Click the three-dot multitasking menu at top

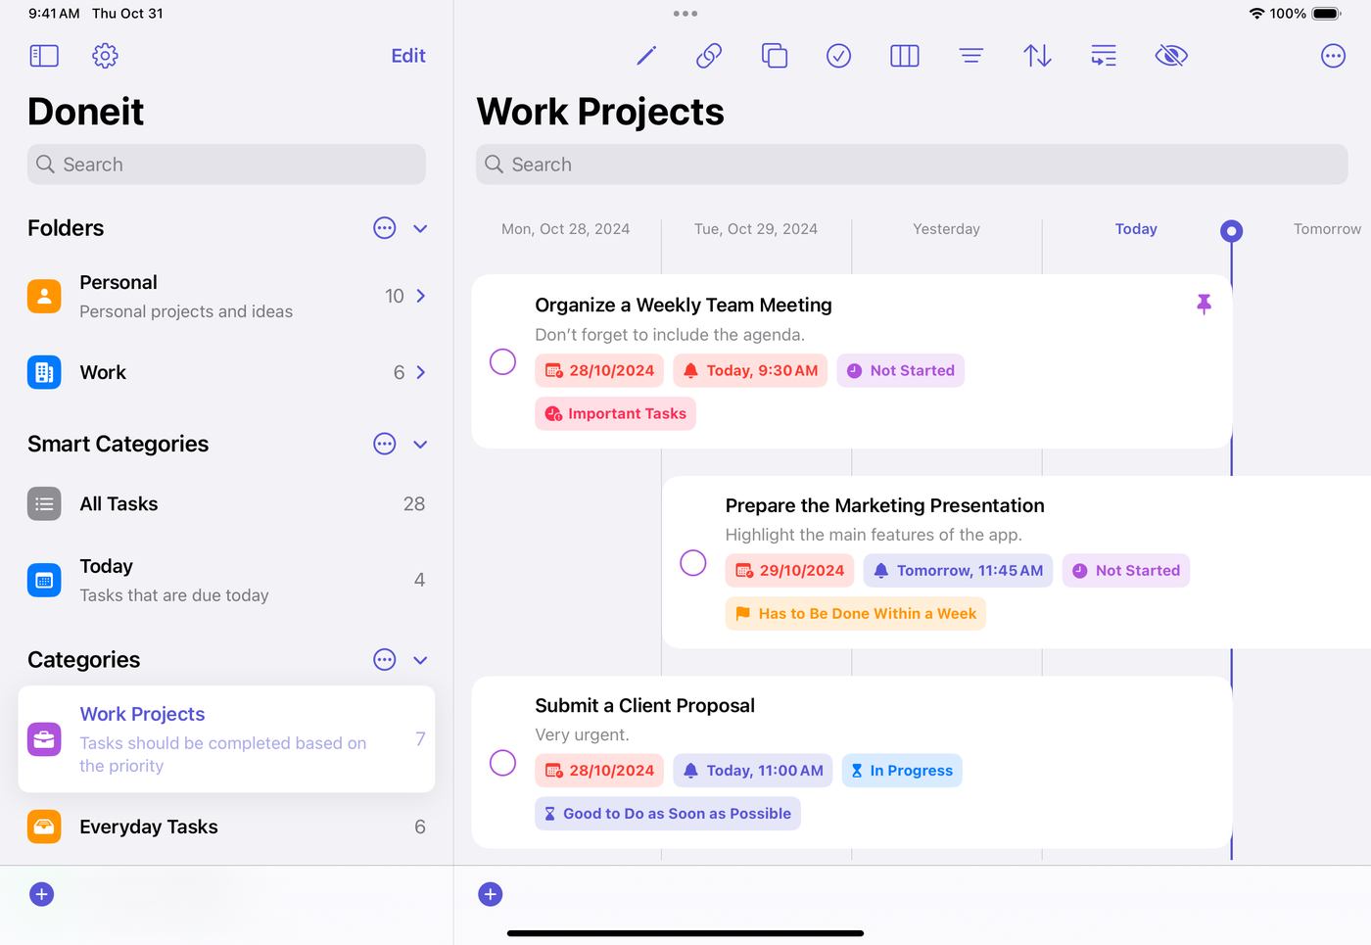[x=685, y=14]
